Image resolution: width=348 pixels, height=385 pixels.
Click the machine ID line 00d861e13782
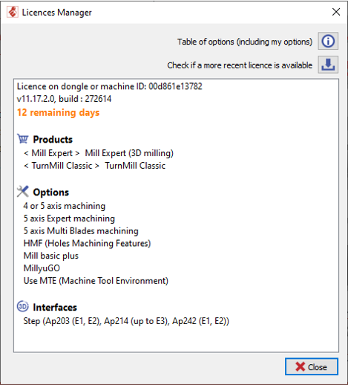(110, 86)
